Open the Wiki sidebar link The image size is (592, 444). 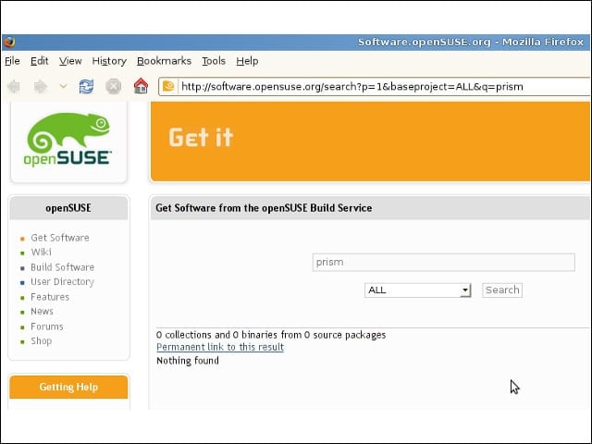pyautogui.click(x=41, y=253)
